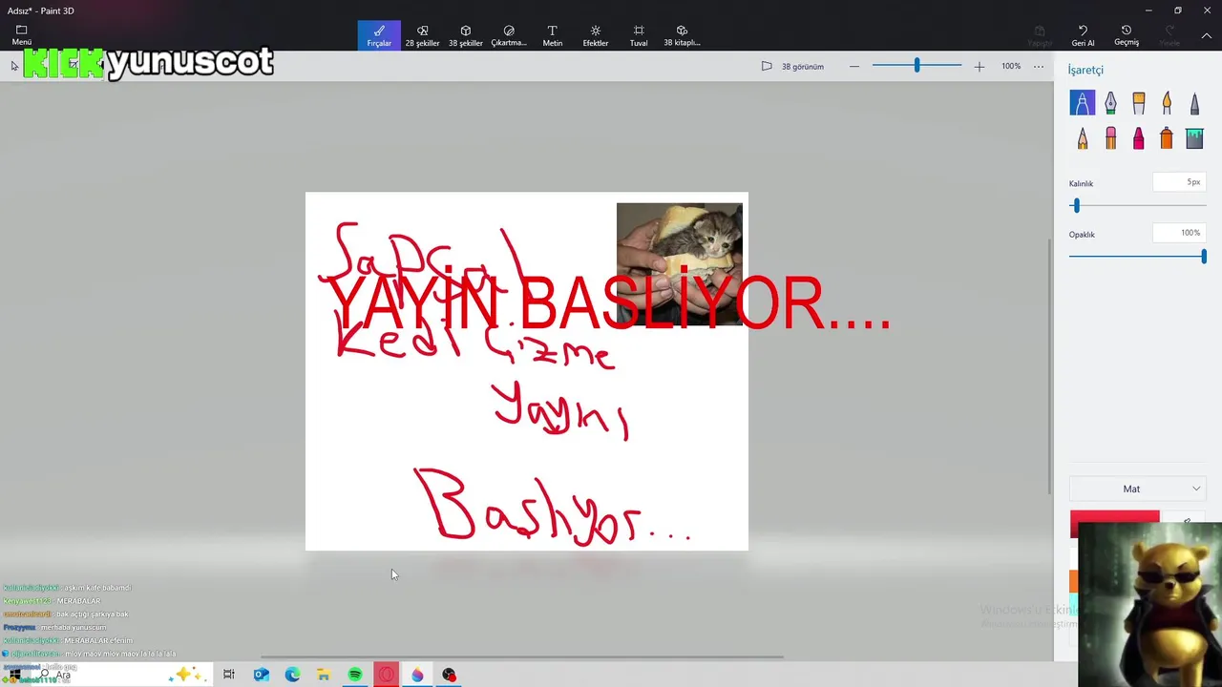Select the Eraser tool

[x=1110, y=138]
